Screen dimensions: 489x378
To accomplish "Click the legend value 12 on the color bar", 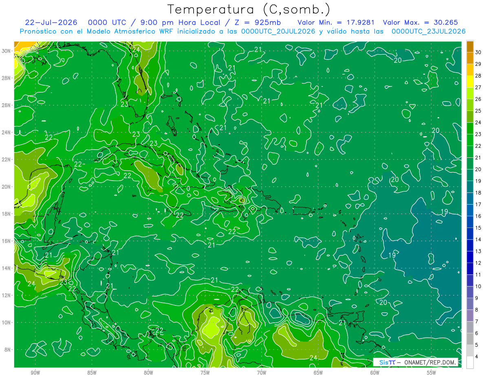I will coord(478,263).
